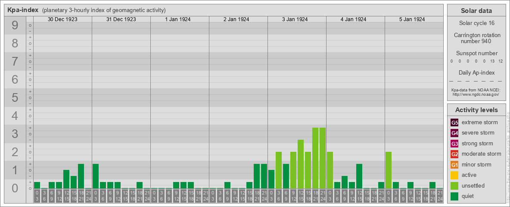This screenshot has height=207, width=510.
Task: Click the '31 Dec 1923' date header
Action: pos(121,19)
